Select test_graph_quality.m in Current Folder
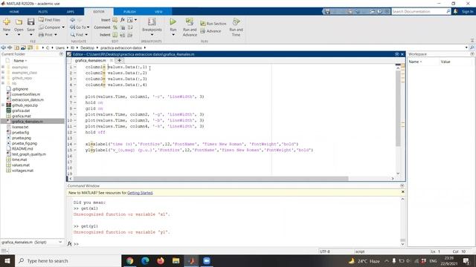 pyautogui.click(x=29, y=154)
